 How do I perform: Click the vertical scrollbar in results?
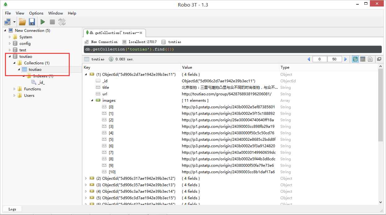coord(381,105)
